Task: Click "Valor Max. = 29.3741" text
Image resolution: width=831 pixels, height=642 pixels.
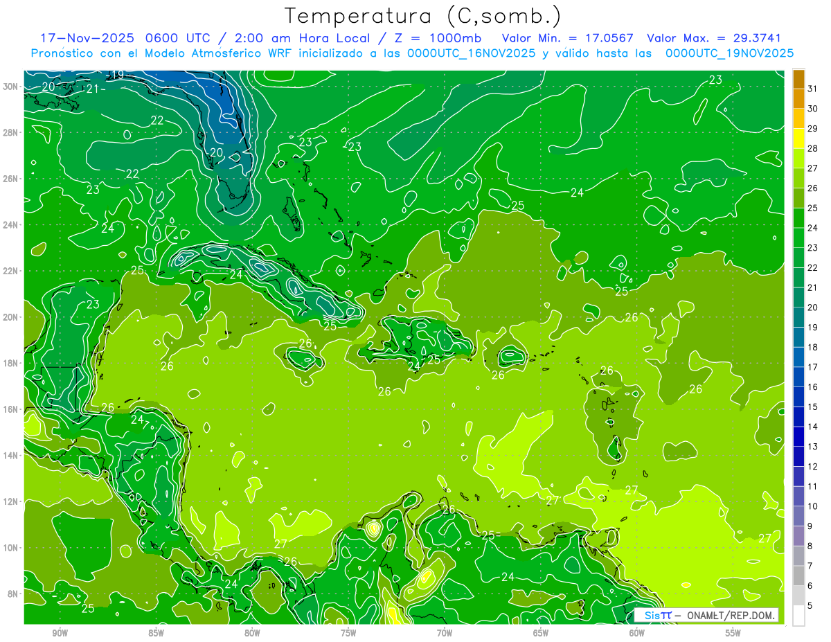Action: tap(714, 39)
